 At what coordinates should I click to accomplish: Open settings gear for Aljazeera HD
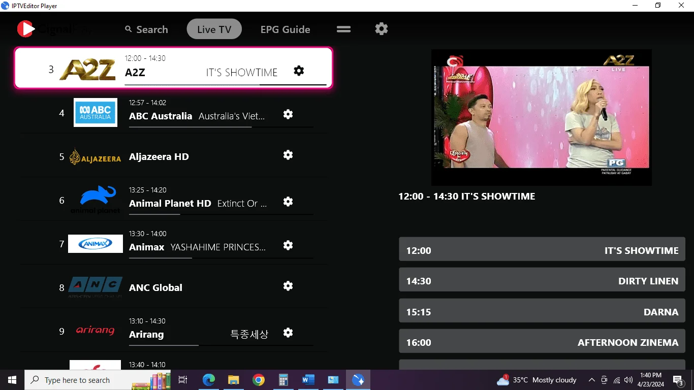click(x=288, y=155)
